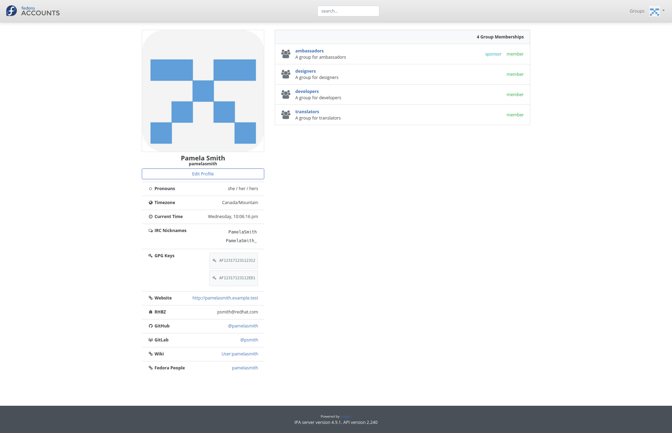
Task: Open the ambassadors group link
Action: (x=309, y=51)
